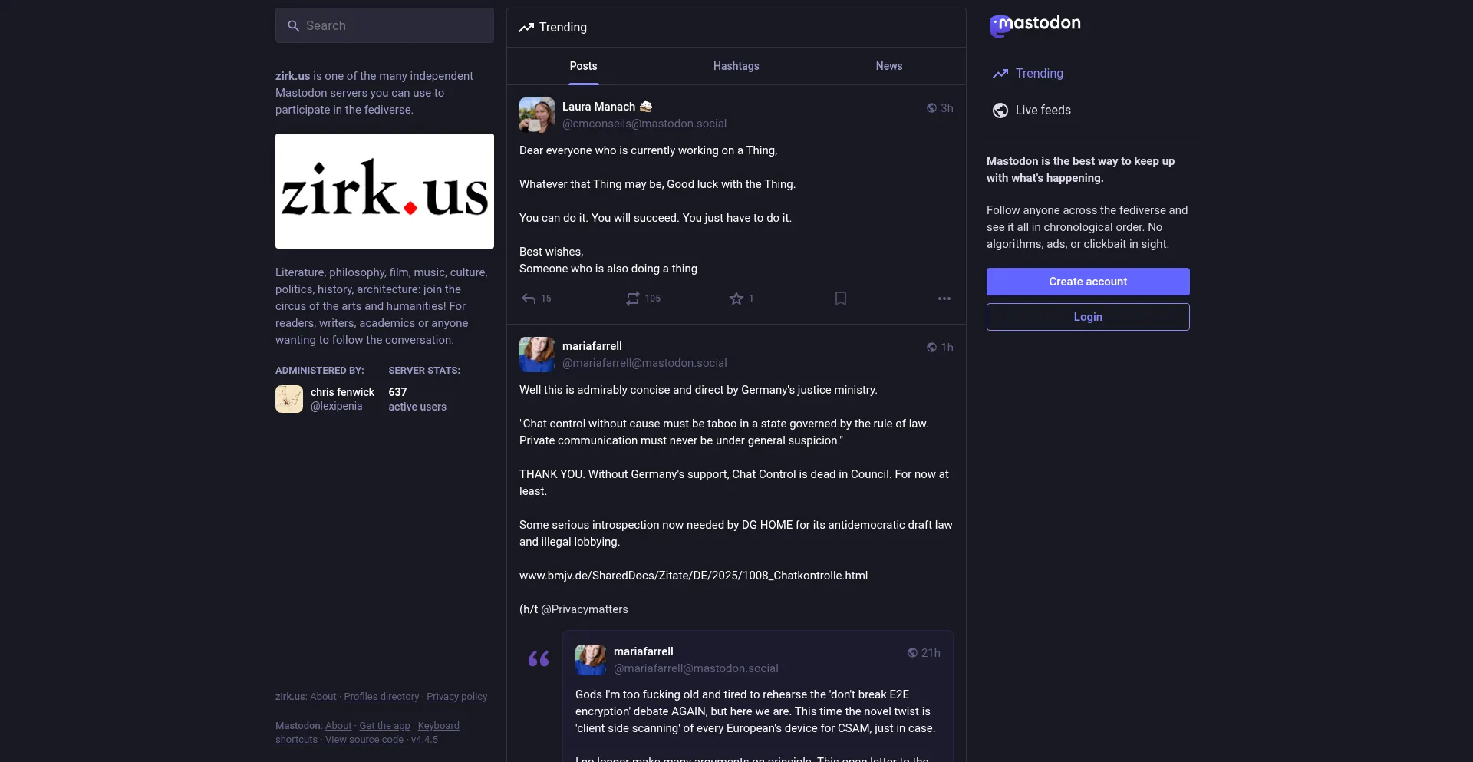Click the Login button
The height and width of the screenshot is (762, 1473).
[x=1088, y=317]
